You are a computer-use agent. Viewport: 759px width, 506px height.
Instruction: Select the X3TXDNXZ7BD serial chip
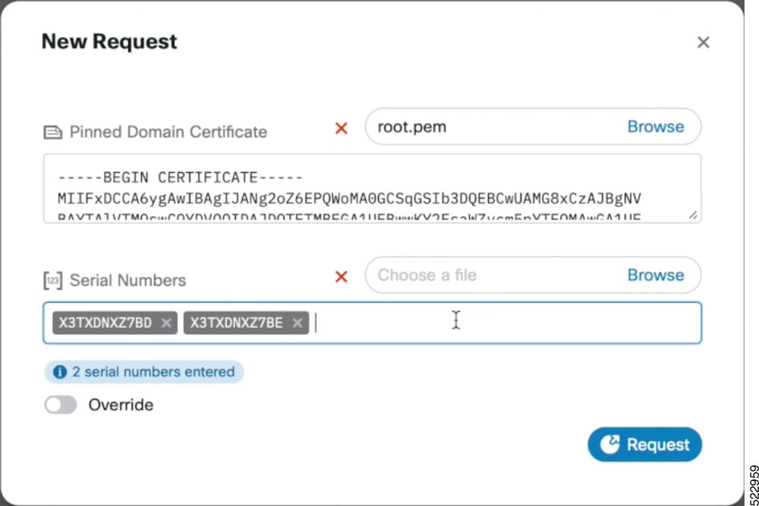point(106,322)
